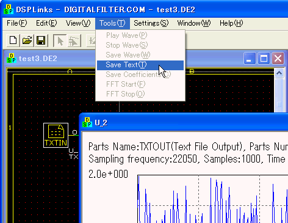Click the DSP icon in U_2 title bar
Viewport: 288px width, 223px height.
click(87, 123)
